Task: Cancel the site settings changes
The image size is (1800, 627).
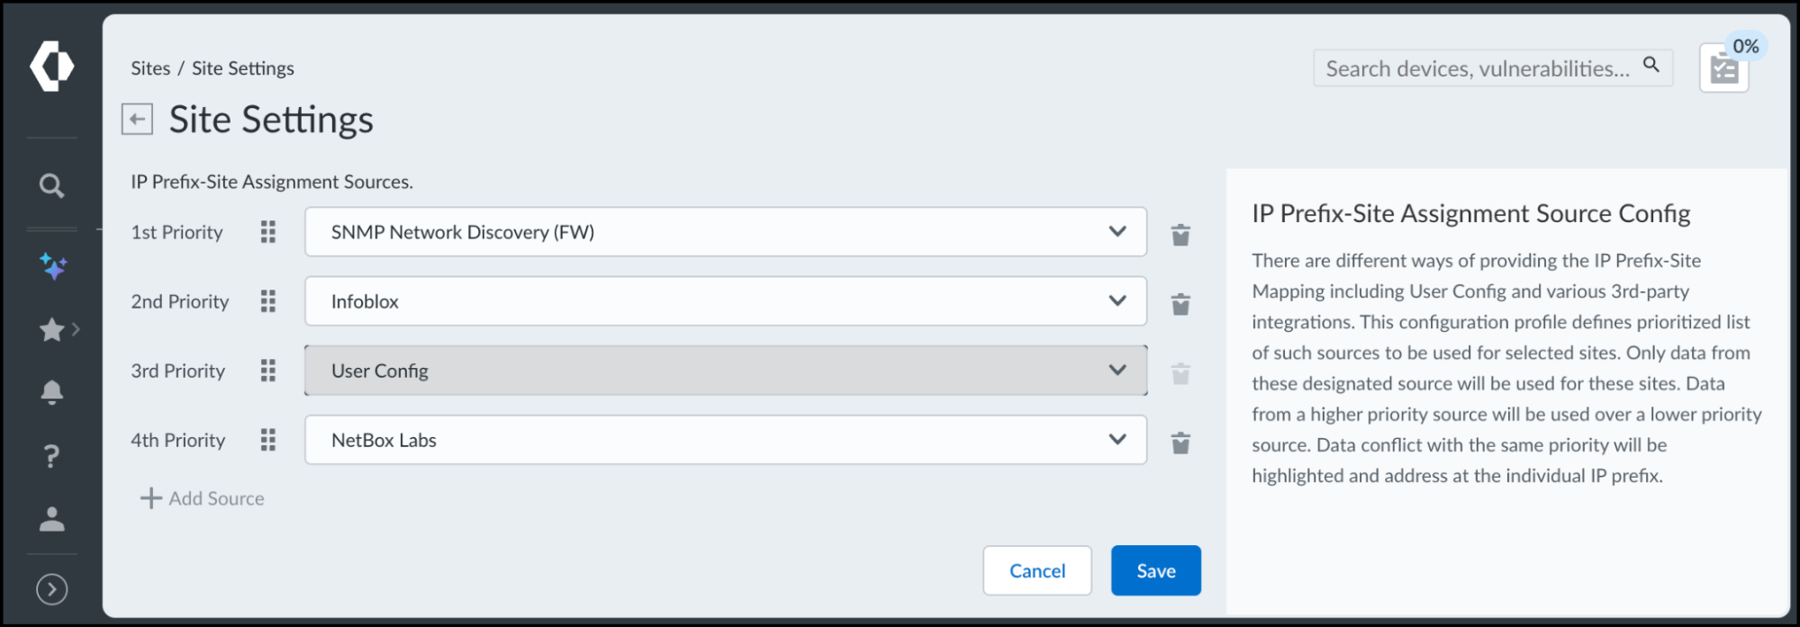Action: [1036, 569]
